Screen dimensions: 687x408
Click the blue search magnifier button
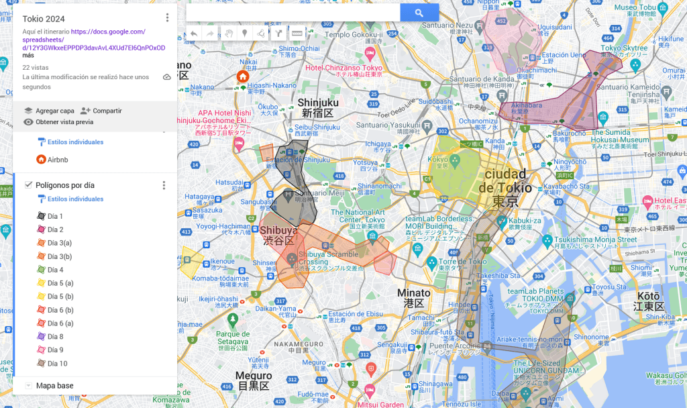(419, 13)
